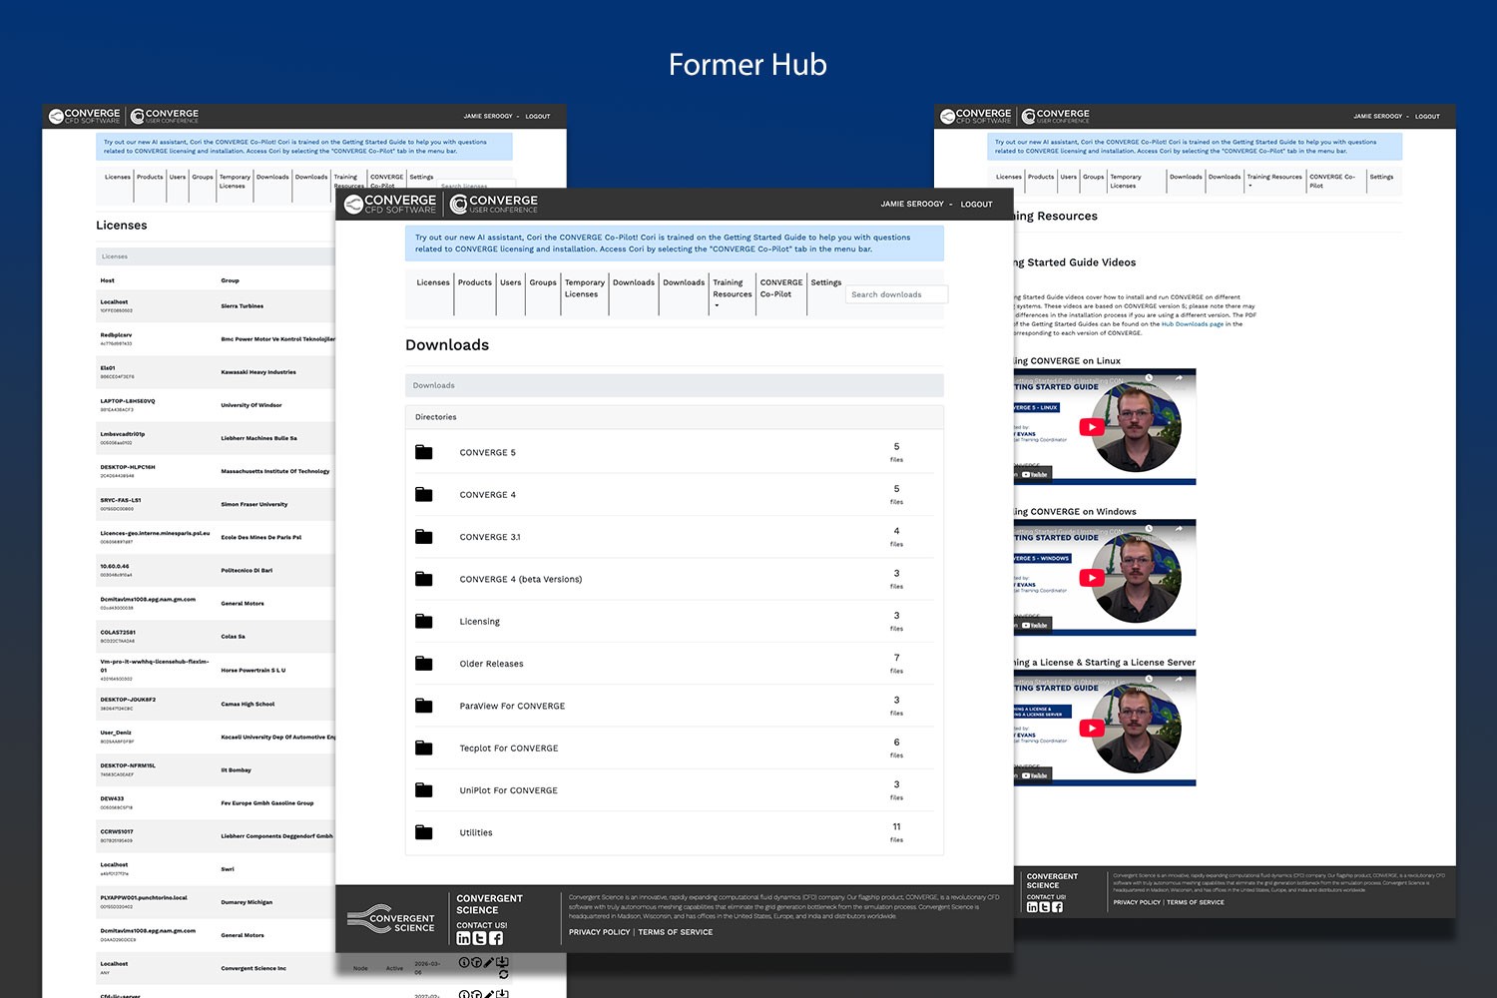Open JAMIE SEROOGY user menu in Downloads window
Image resolution: width=1497 pixels, height=998 pixels.
[916, 204]
